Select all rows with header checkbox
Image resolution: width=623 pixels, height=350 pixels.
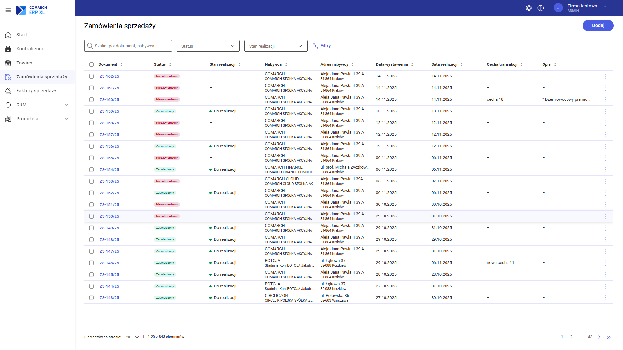(92, 64)
